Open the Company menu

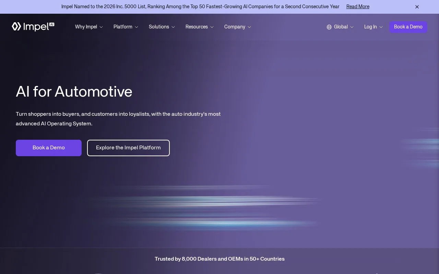point(235,27)
